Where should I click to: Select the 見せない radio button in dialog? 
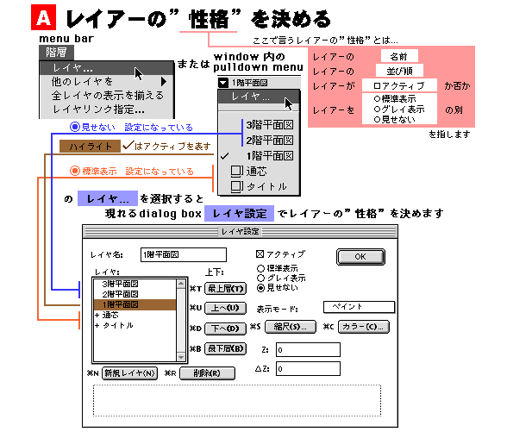click(x=260, y=288)
